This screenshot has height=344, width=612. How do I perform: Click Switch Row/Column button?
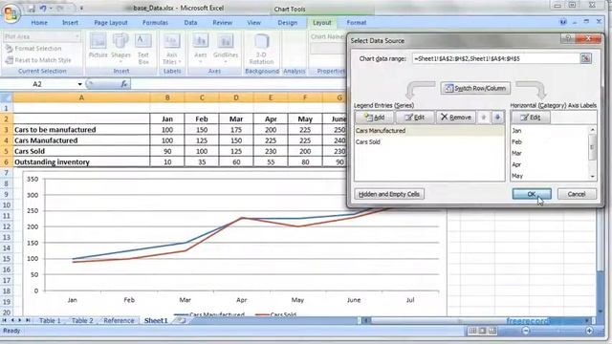coord(475,88)
